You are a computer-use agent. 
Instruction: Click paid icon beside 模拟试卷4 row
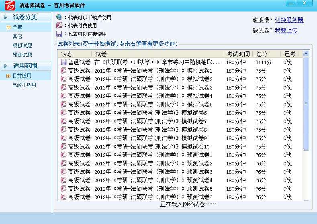click(63, 96)
